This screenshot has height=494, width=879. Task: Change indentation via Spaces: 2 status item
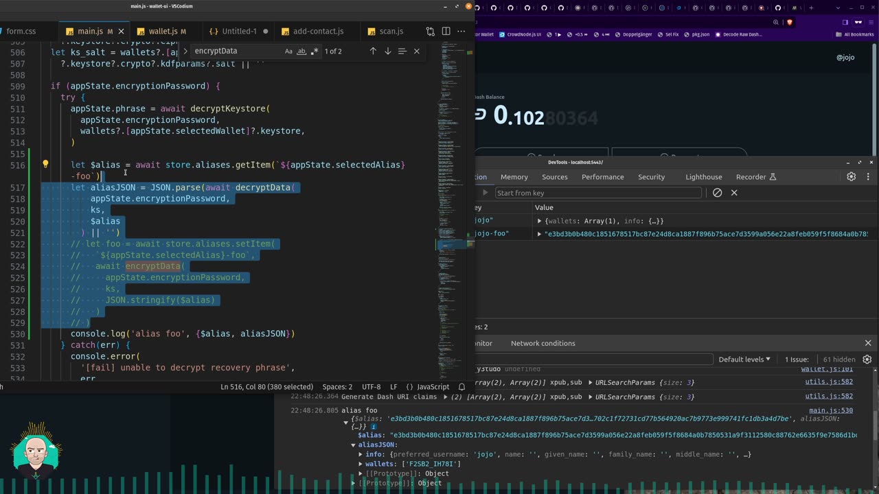pyautogui.click(x=337, y=387)
